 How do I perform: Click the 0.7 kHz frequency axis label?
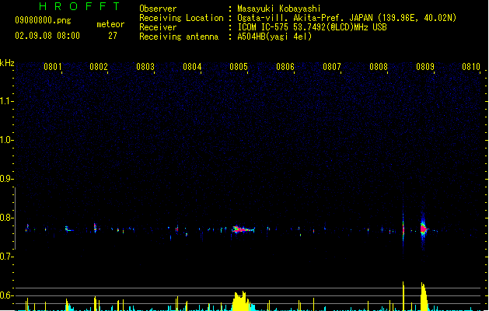[x=6, y=257]
